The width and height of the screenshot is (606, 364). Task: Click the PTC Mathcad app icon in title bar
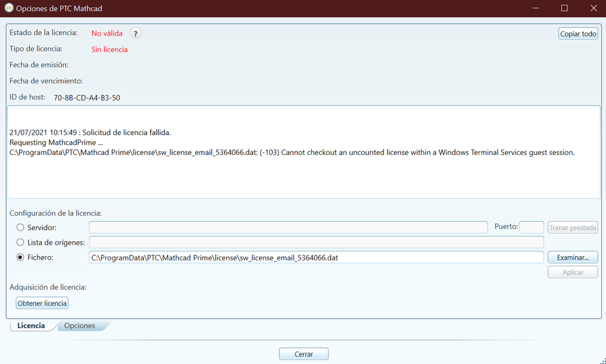tap(8, 8)
